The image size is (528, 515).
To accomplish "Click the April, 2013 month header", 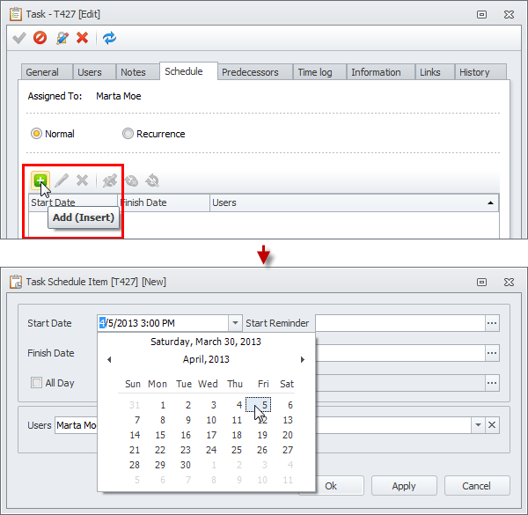I will click(206, 359).
